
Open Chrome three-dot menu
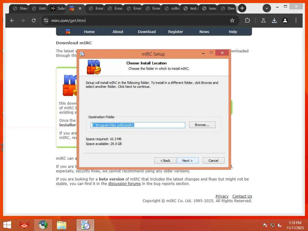[296, 20]
